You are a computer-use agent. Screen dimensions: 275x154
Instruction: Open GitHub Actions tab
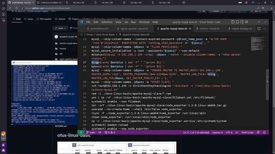click(x=60, y=19)
